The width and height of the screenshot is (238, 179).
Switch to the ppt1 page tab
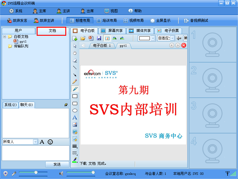pyautogui.click(x=123, y=46)
